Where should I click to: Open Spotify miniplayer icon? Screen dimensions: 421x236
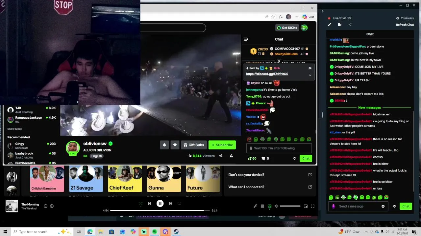point(306,206)
